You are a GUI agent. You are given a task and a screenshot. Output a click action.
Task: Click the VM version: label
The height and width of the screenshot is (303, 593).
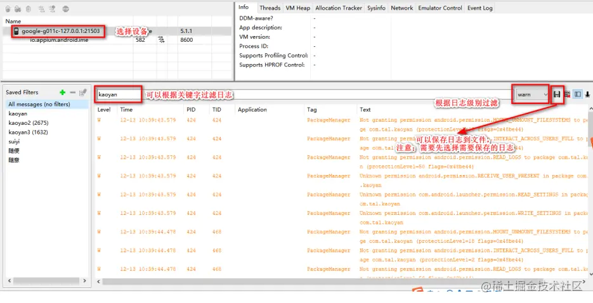[x=254, y=37]
